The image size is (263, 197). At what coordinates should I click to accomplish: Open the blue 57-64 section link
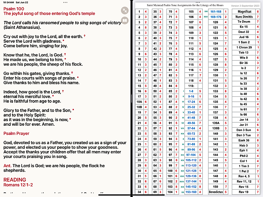click(x=191, y=128)
